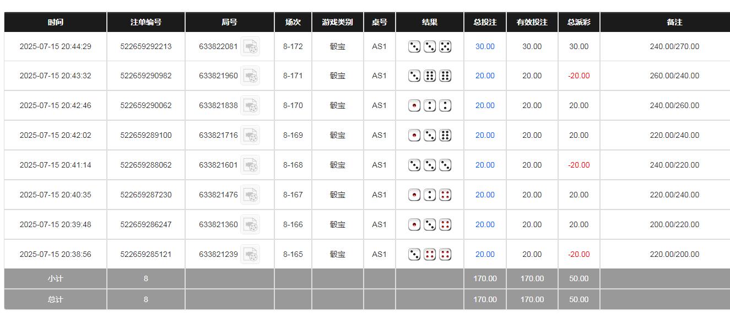Screen dimensions: 730x317
Task: Open video replay icon for round 633821960
Action: point(250,76)
